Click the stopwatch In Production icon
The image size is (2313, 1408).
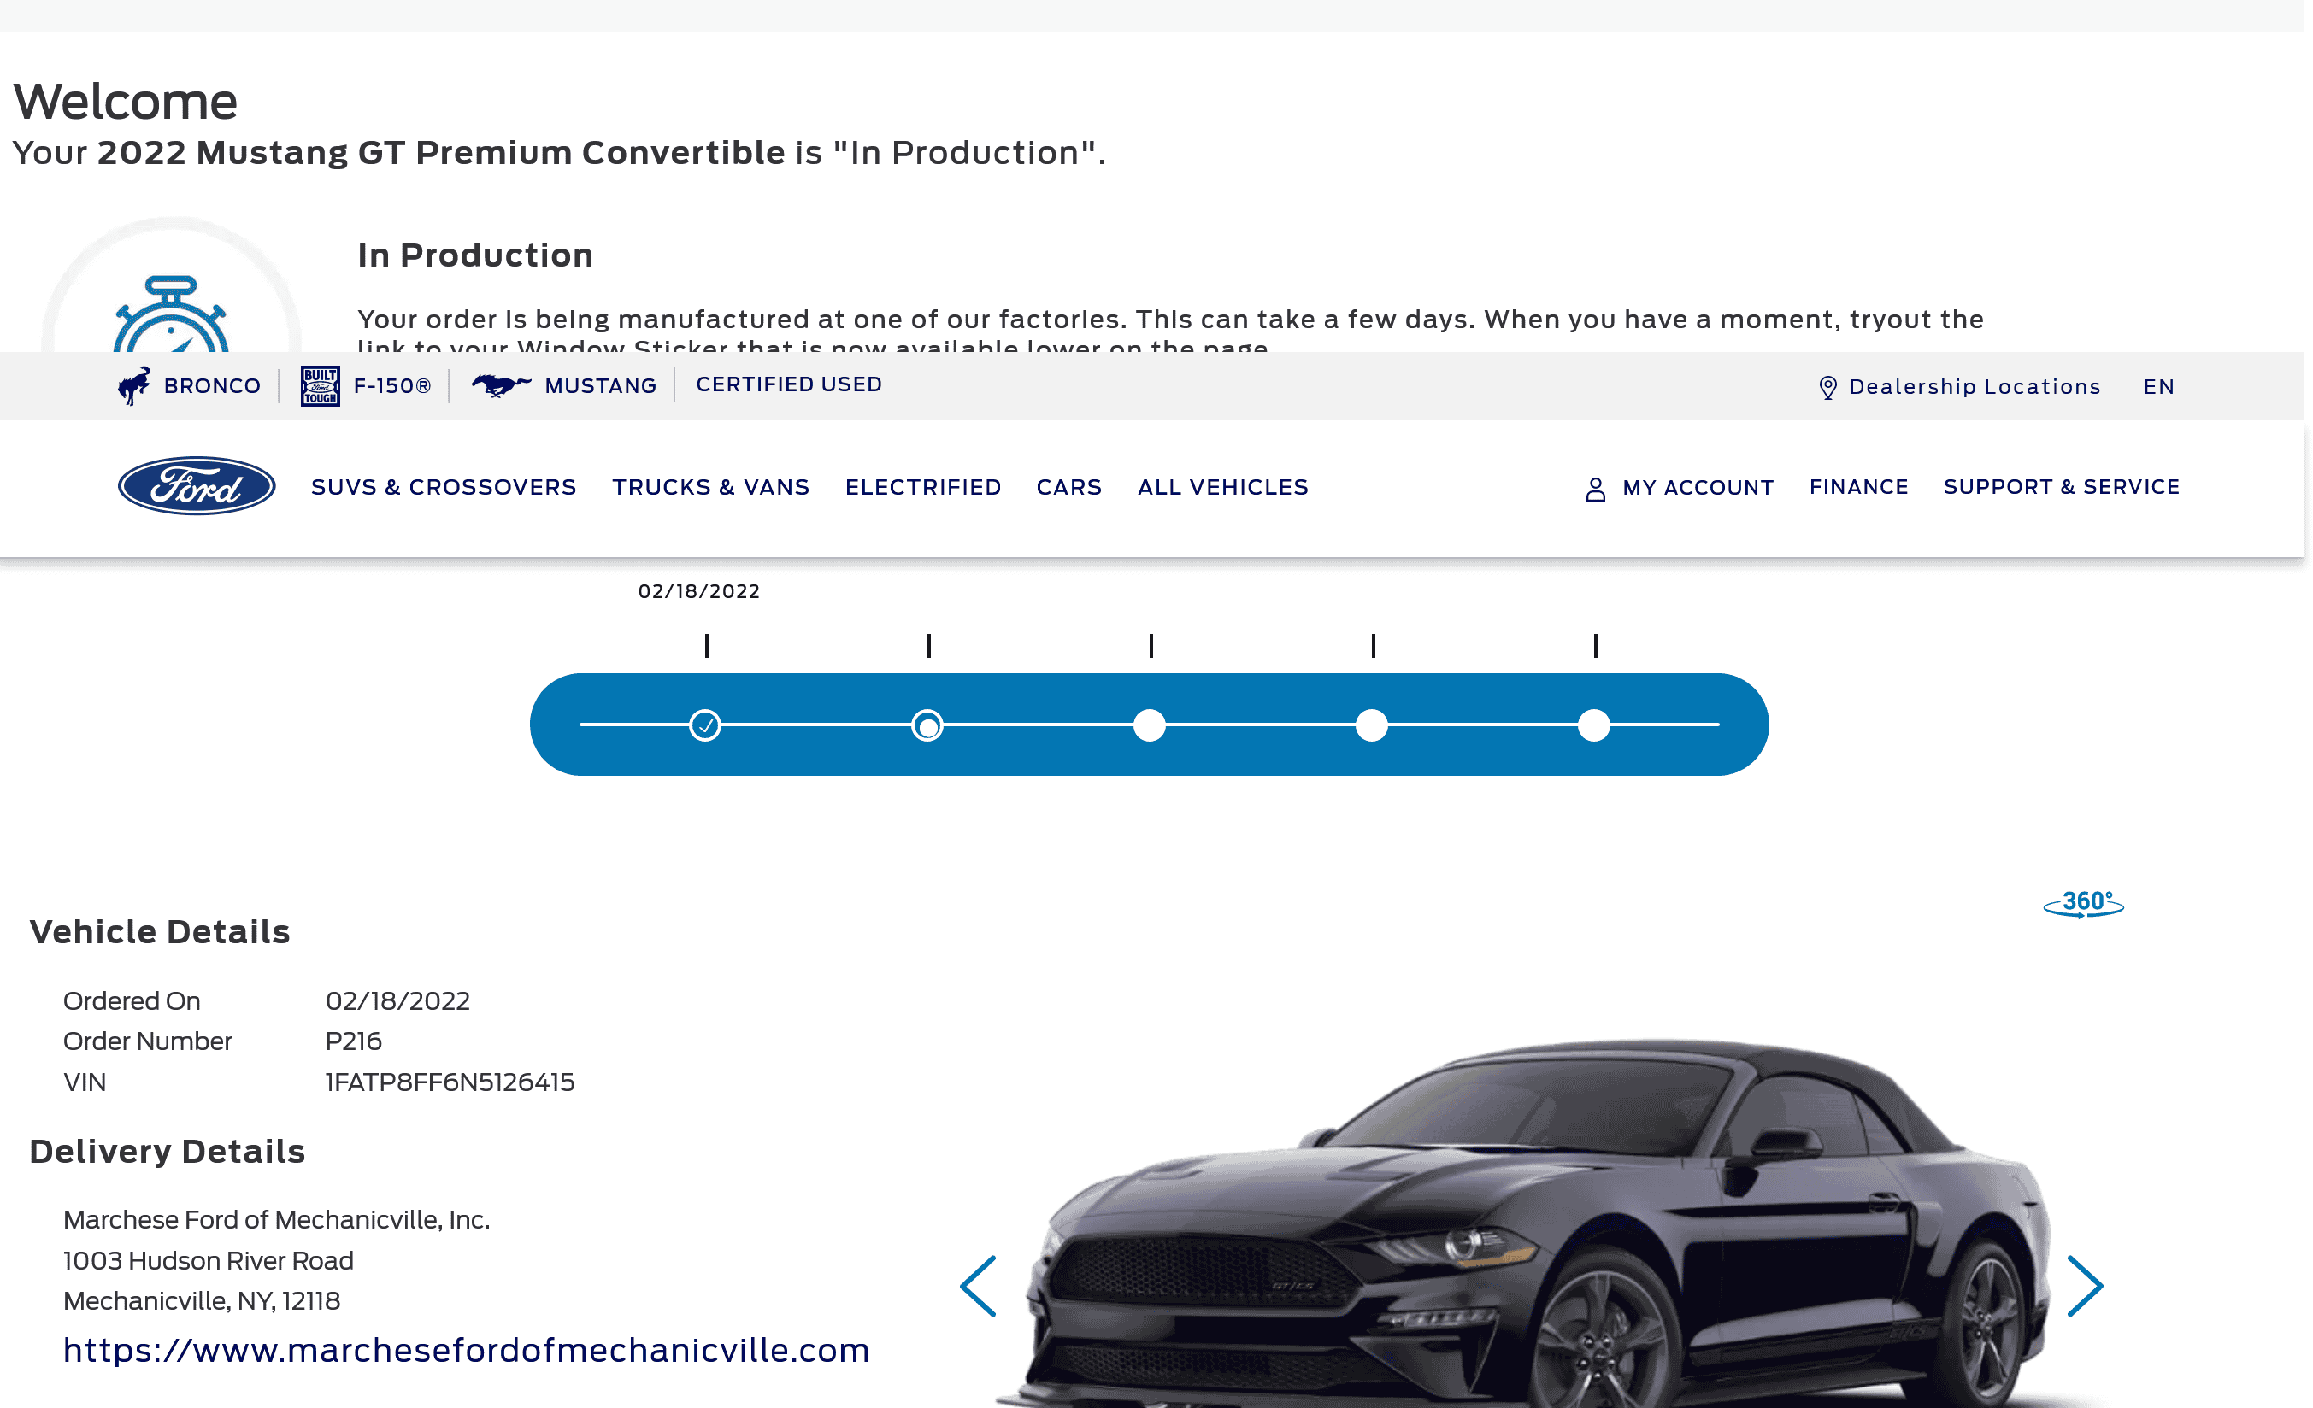click(171, 314)
